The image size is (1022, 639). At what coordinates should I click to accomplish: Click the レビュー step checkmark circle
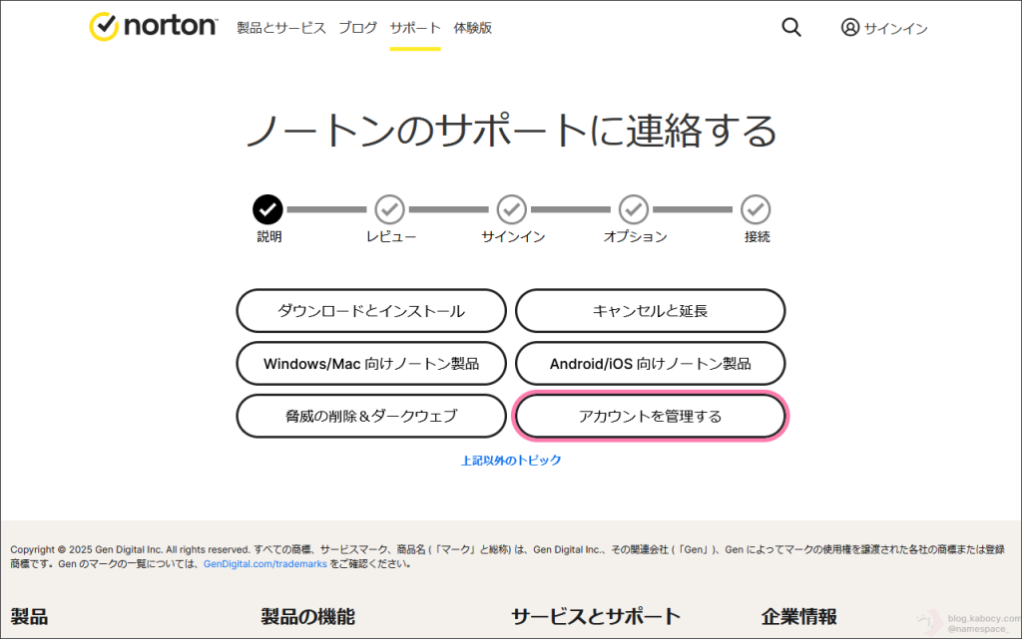click(x=389, y=209)
